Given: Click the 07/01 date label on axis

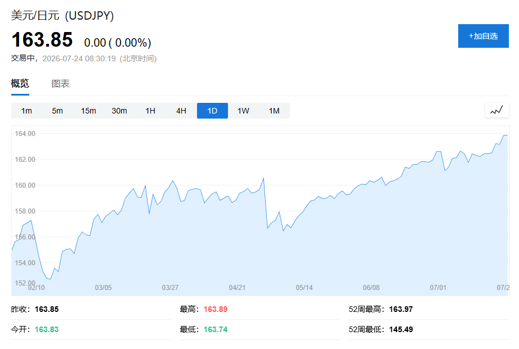Looking at the screenshot, I should point(438,288).
